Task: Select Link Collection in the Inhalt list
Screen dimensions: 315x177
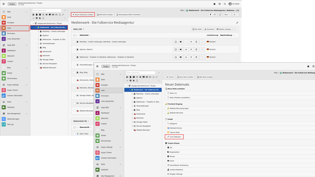Action: (x=174, y=137)
